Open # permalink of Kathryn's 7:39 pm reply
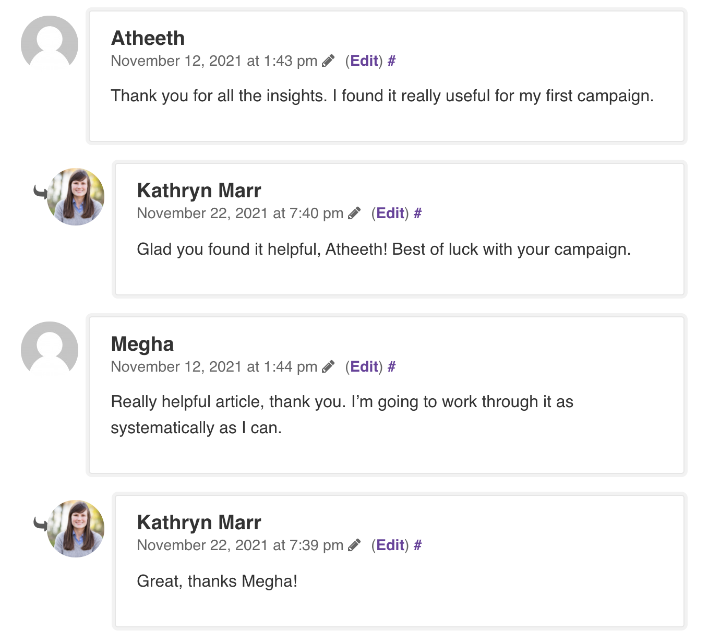This screenshot has width=720, height=642. (x=418, y=545)
